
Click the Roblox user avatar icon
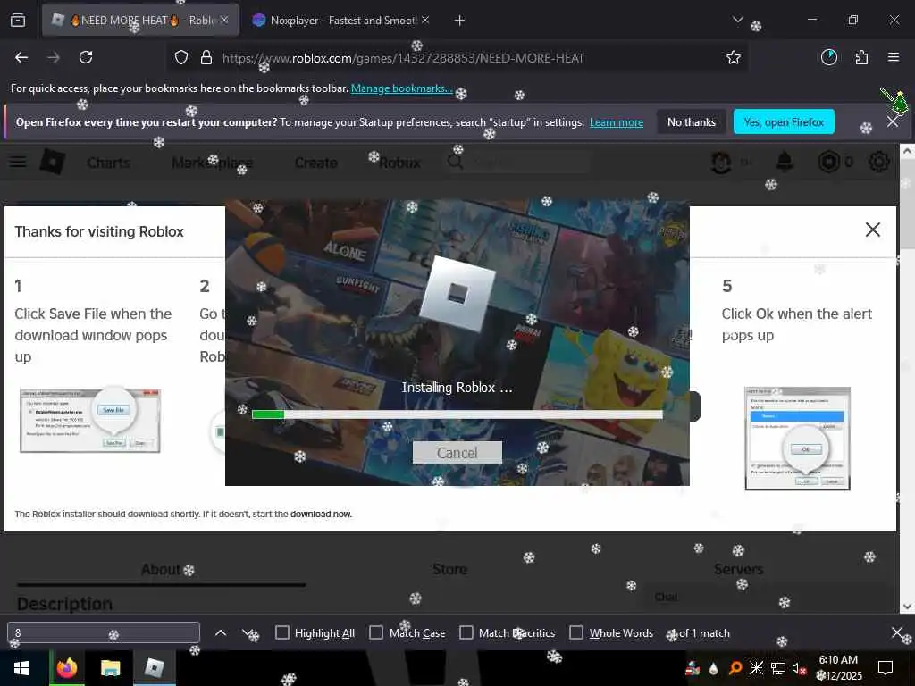[x=721, y=163]
